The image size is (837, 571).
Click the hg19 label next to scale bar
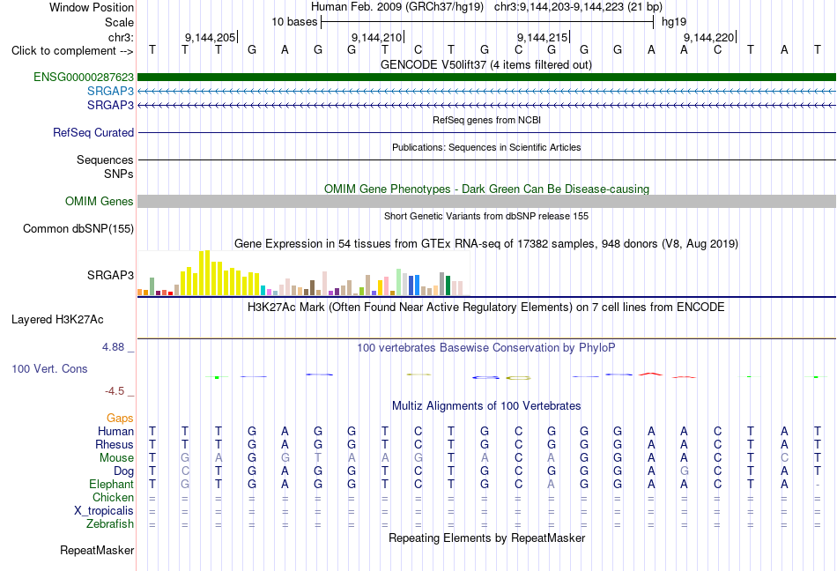pyautogui.click(x=674, y=22)
